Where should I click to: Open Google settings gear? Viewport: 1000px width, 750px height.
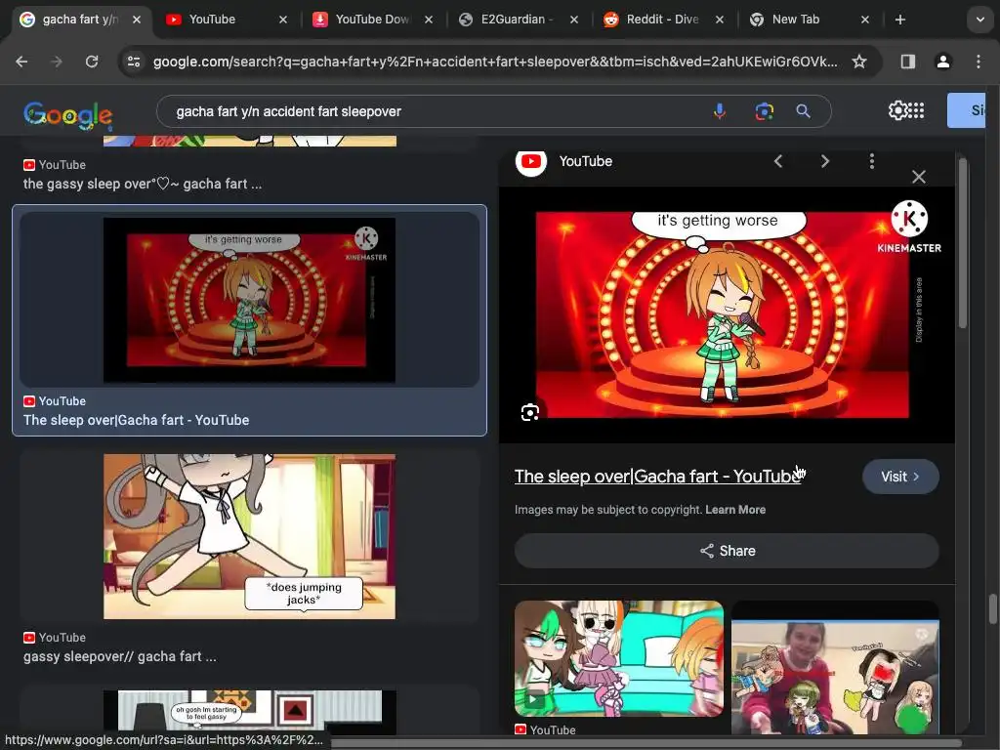click(x=897, y=110)
